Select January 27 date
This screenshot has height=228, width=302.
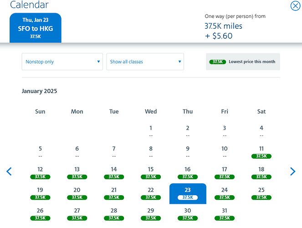77,214
